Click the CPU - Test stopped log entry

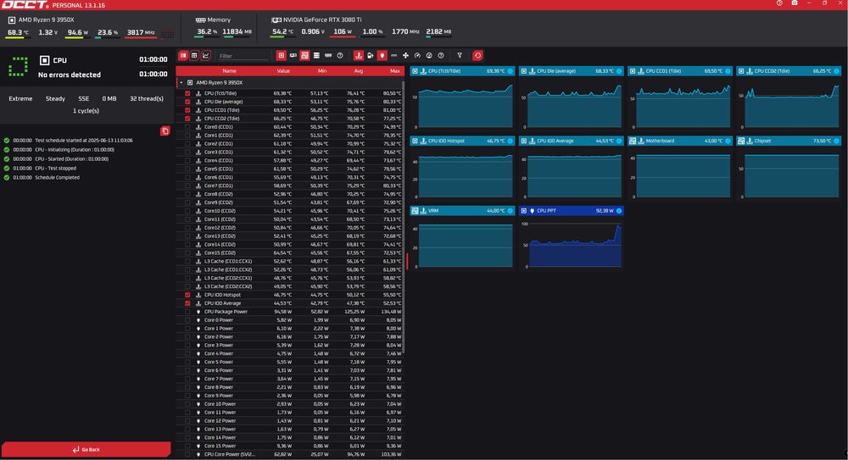click(x=56, y=168)
